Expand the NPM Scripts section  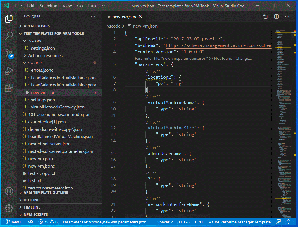coord(59,214)
